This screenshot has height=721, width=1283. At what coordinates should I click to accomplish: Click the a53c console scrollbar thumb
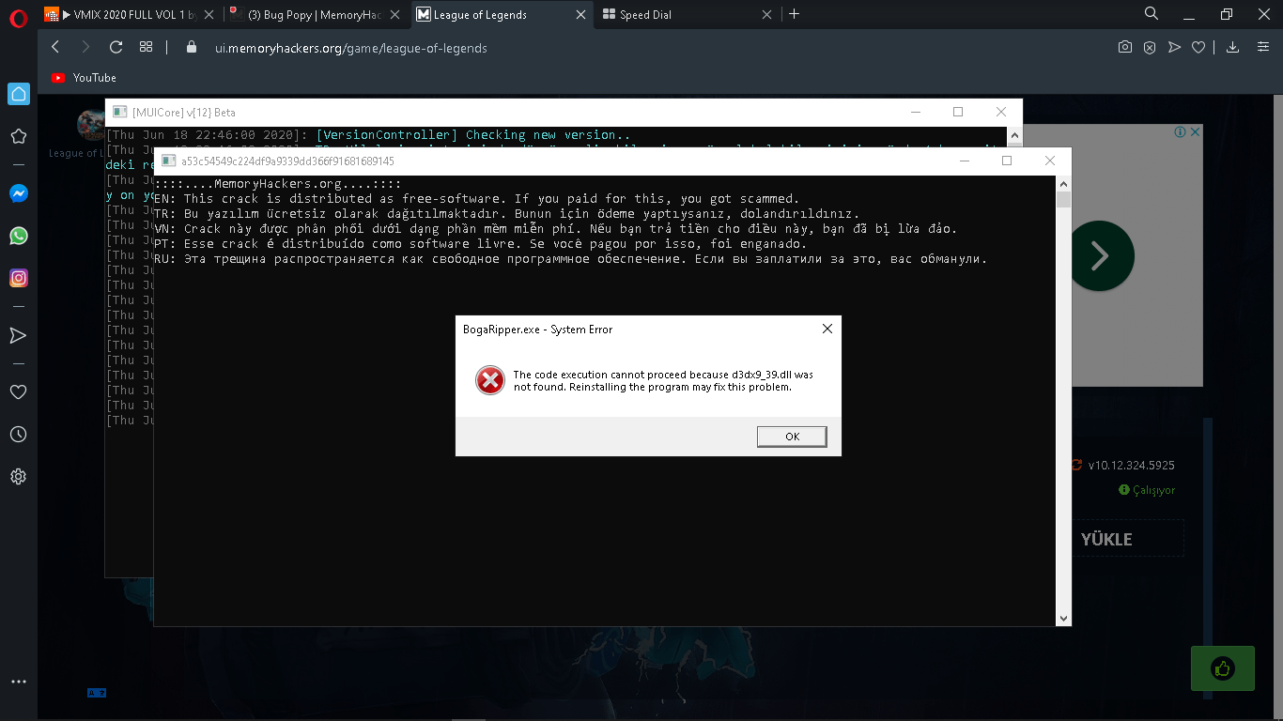click(1063, 199)
